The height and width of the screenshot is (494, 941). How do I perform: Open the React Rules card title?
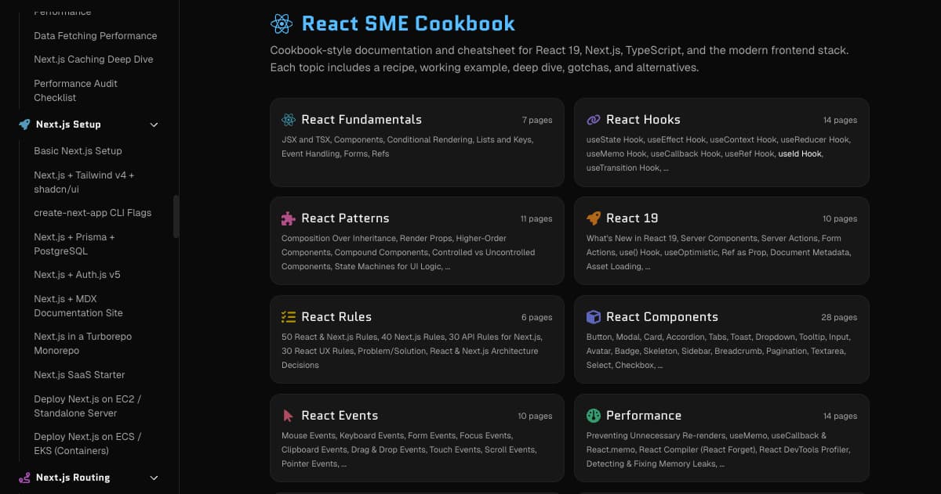[x=336, y=317]
